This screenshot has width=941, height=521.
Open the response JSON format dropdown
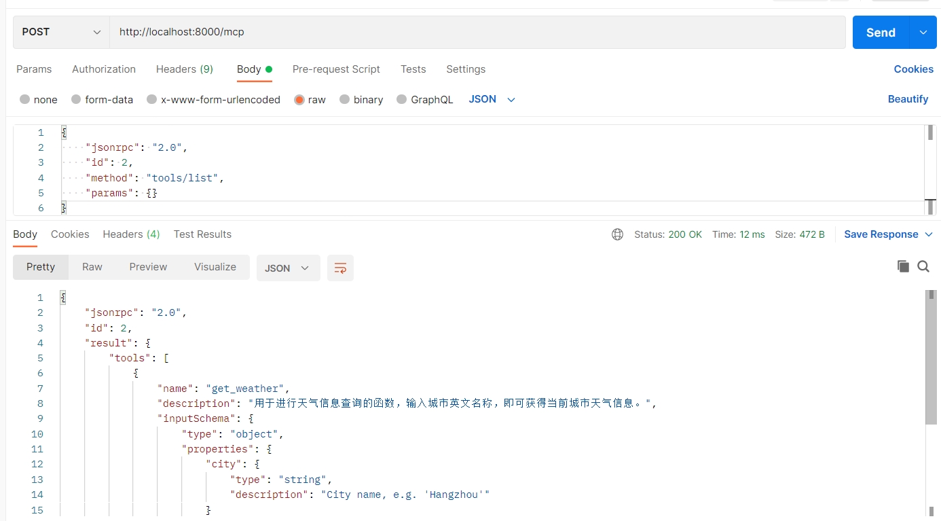pos(288,268)
